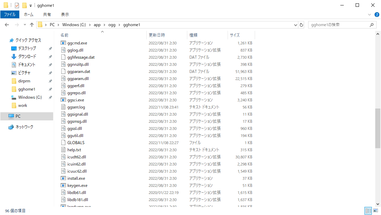The height and width of the screenshot is (215, 381).
Task: Go forward with the forward arrow
Action: 17,25
